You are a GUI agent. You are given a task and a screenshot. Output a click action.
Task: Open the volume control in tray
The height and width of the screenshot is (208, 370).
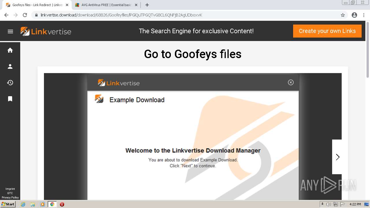pyautogui.click(x=329, y=204)
